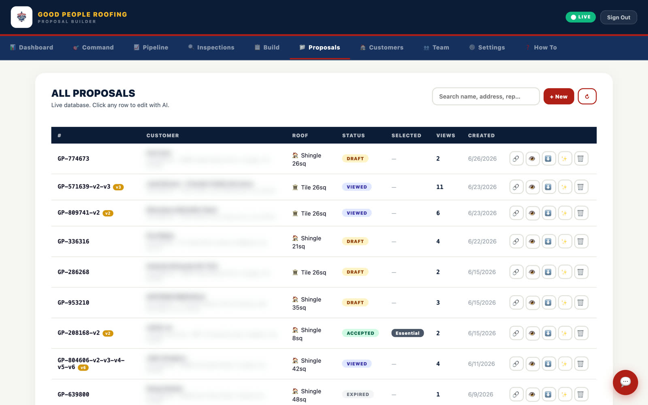Delete proposal GP-953210
The image size is (648, 405).
coord(581,303)
